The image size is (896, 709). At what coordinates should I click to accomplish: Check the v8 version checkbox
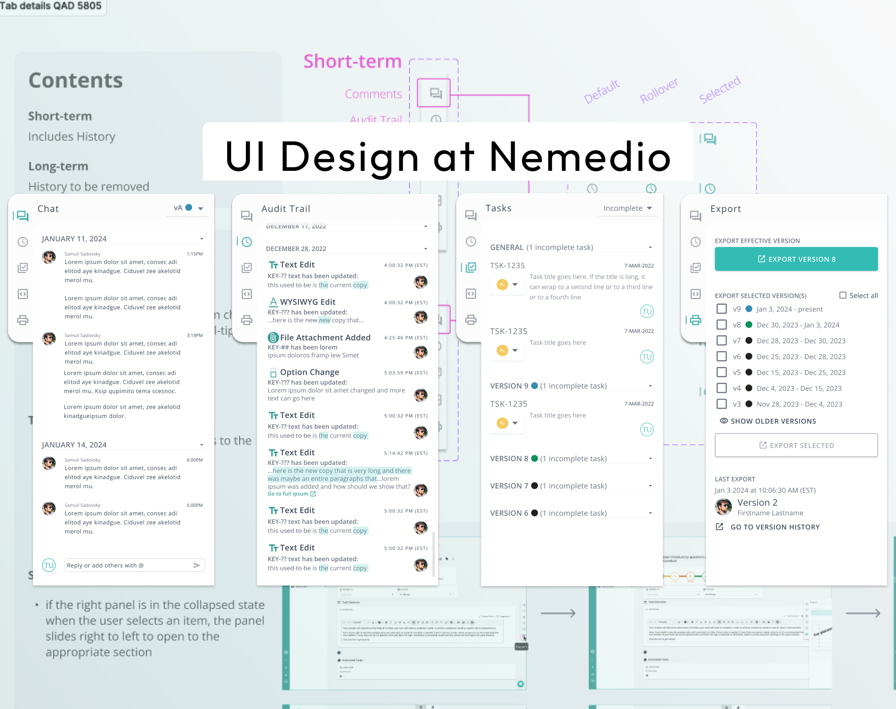721,325
